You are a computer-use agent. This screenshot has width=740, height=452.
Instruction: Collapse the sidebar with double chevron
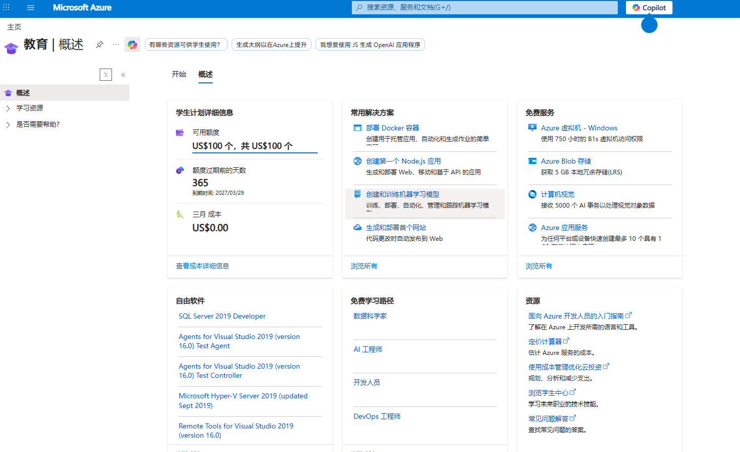[x=123, y=75]
